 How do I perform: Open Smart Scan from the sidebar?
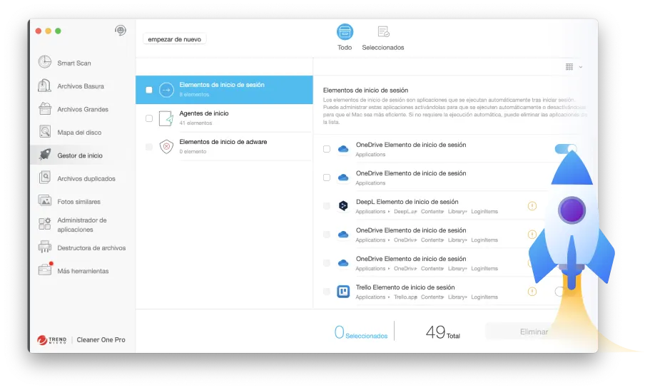click(73, 63)
